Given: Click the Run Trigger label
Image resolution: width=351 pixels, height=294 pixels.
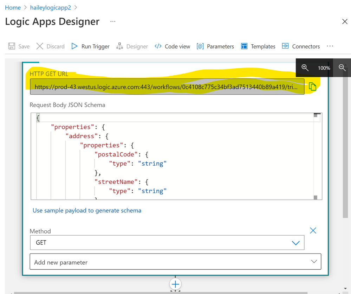Looking at the screenshot, I should point(95,47).
